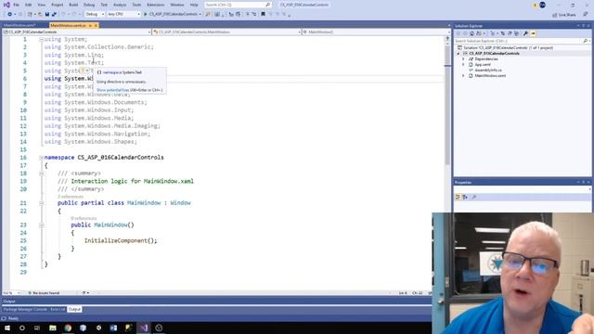594x334 pixels.
Task: Click the Alphabetical sort icon in Properties
Action: click(x=465, y=197)
